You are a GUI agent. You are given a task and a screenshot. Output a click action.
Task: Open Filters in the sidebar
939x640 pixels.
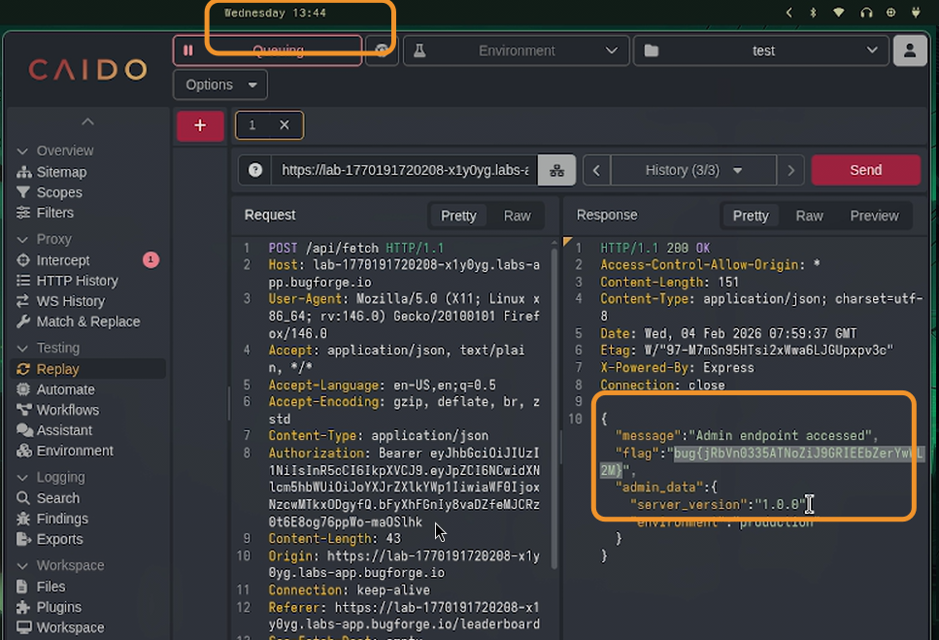[54, 213]
